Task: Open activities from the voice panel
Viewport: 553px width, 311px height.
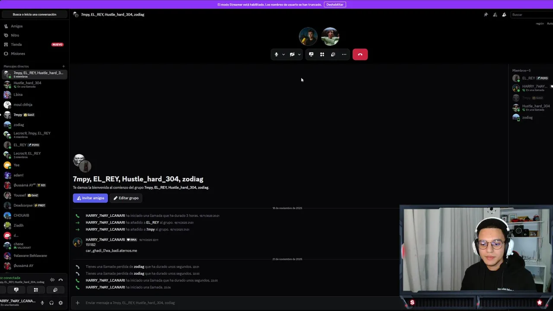Action: point(36,290)
